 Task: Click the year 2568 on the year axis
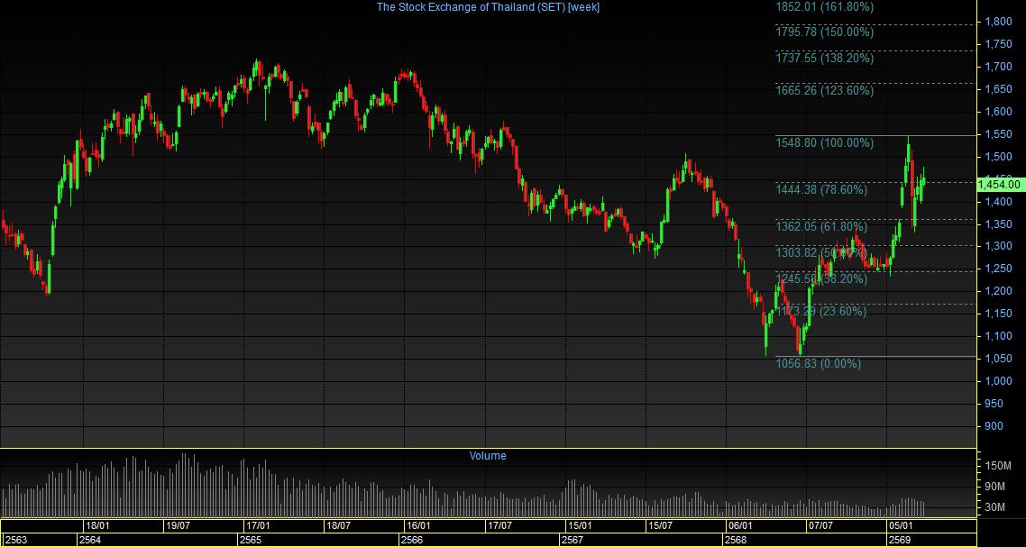736,540
